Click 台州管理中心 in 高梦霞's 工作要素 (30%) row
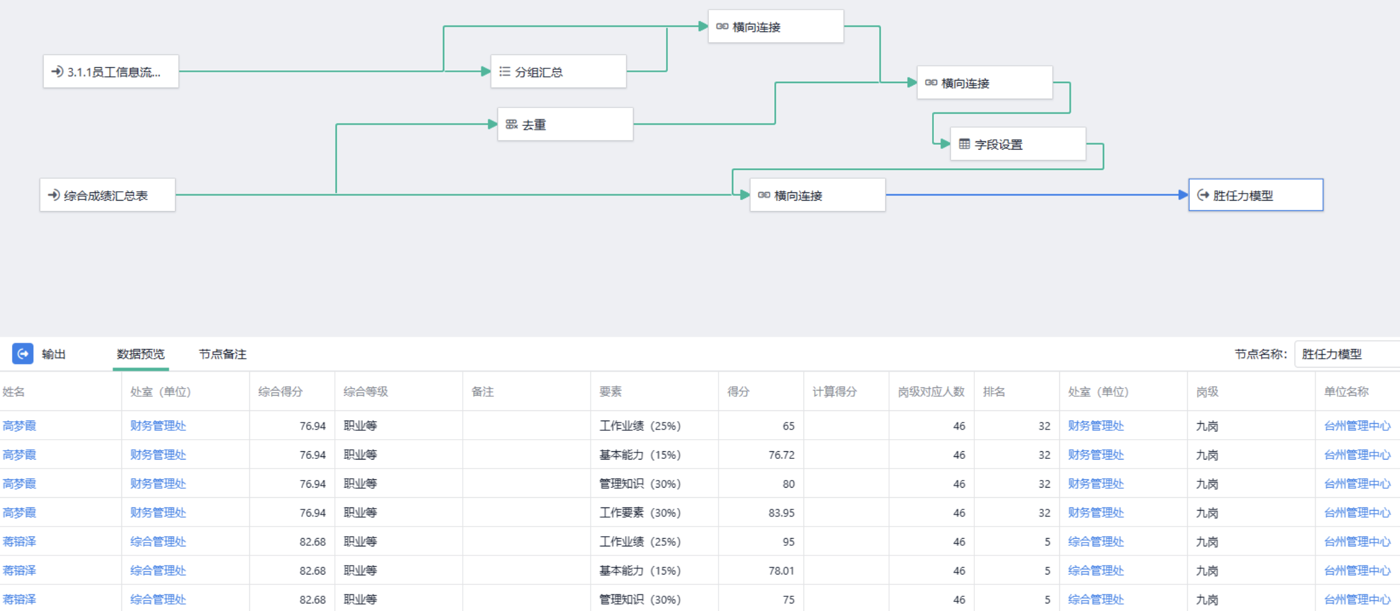 tap(1357, 513)
